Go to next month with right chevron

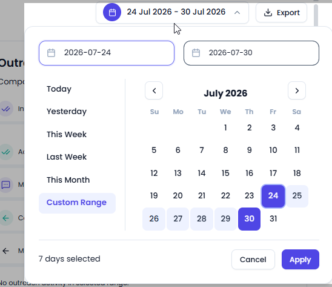click(297, 91)
